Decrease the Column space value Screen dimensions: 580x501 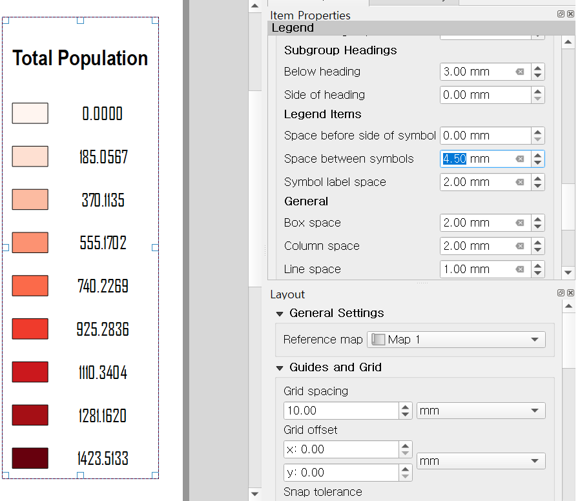(x=538, y=251)
